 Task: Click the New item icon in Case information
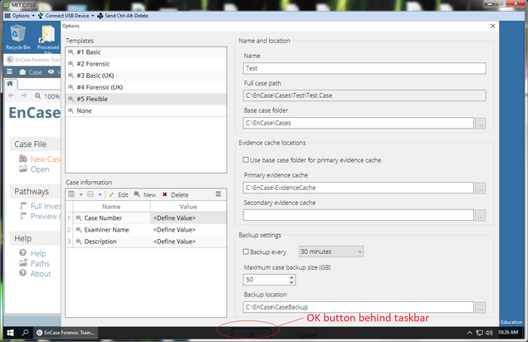tap(138, 194)
